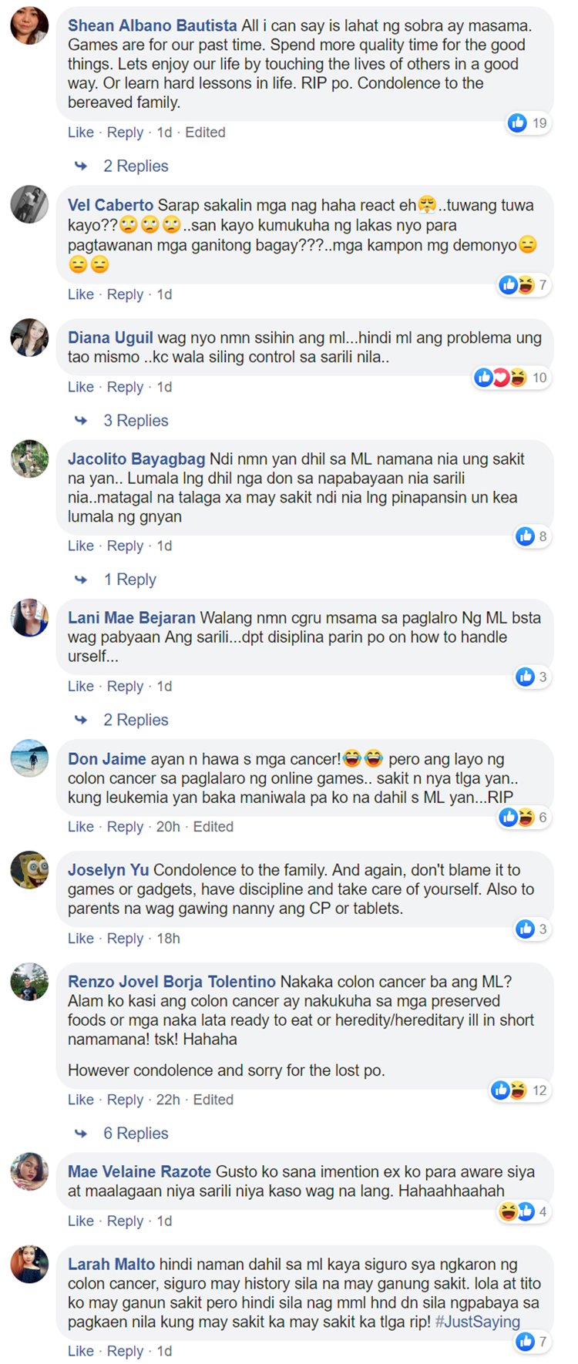
Task: View edit history on Renzo's comment
Action: click(213, 1100)
